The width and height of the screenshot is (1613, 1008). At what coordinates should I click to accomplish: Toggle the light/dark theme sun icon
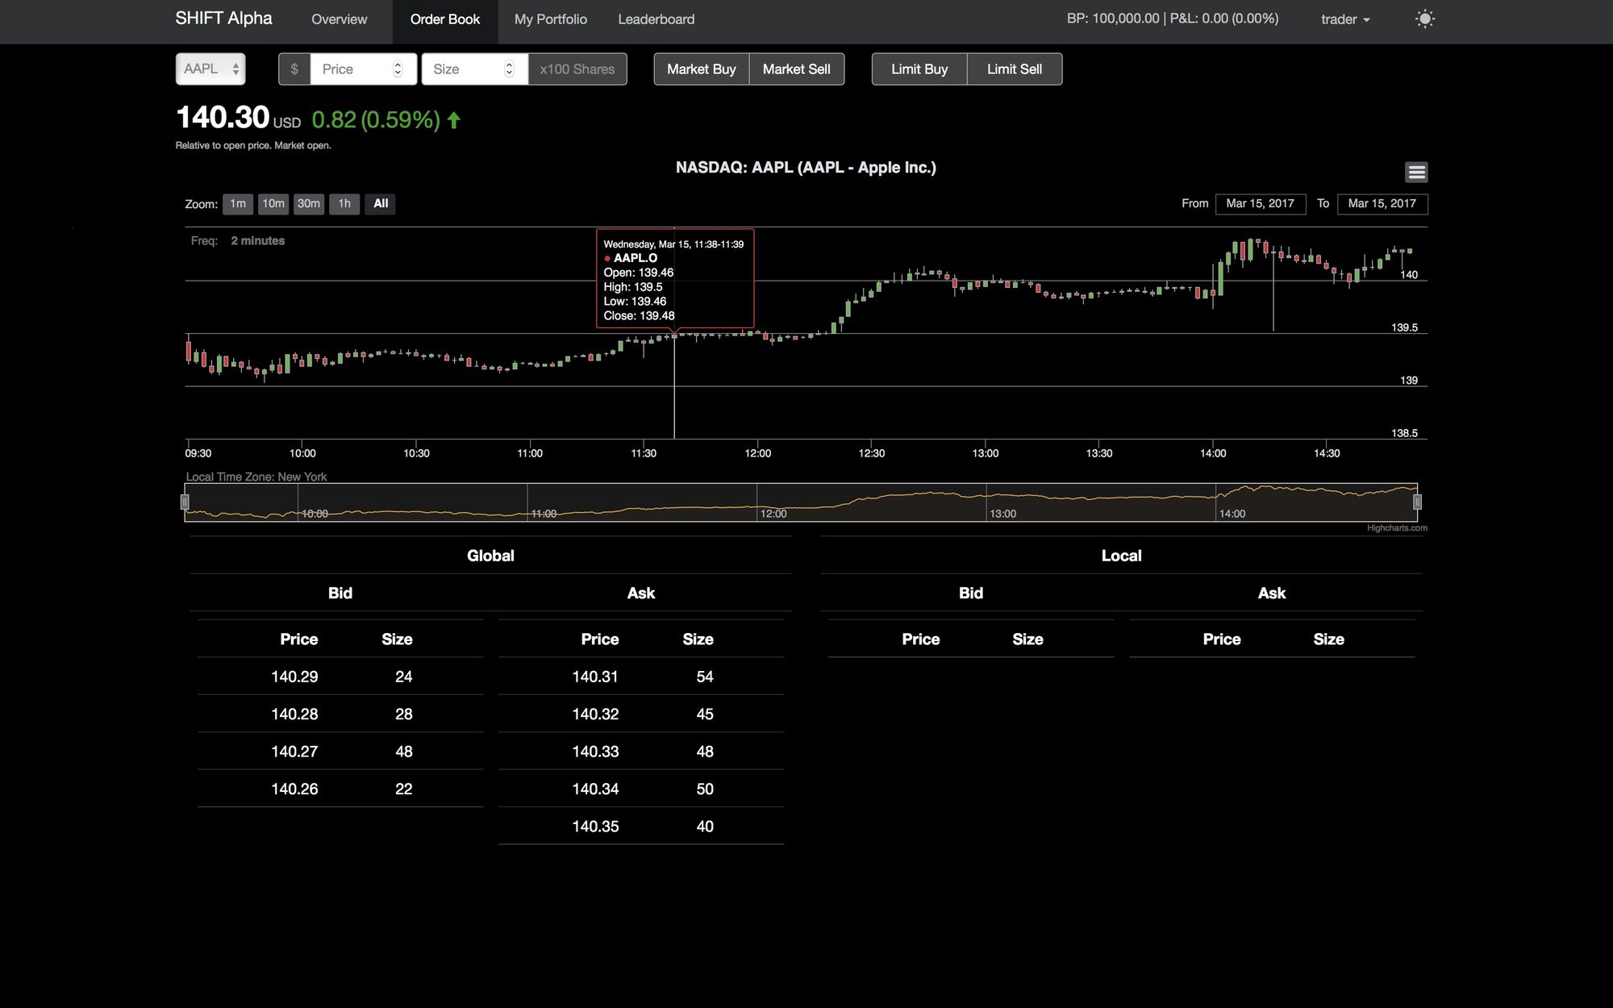click(x=1424, y=19)
